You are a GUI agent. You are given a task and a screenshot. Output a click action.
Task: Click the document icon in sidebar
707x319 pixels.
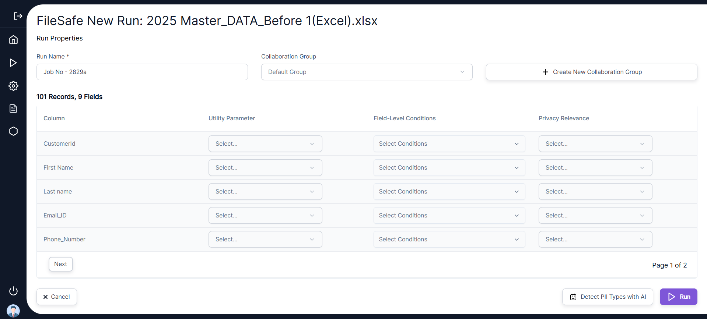[x=13, y=109]
